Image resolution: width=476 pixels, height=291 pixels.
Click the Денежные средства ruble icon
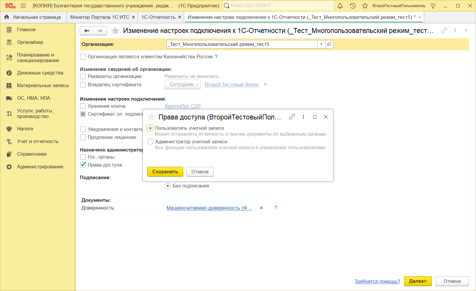point(9,73)
